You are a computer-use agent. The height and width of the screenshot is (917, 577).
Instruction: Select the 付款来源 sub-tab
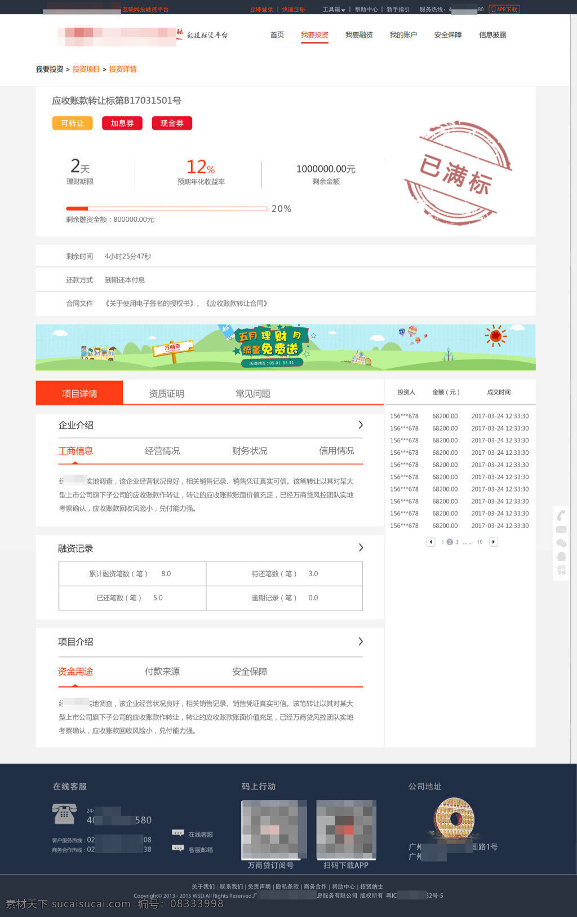coord(162,672)
